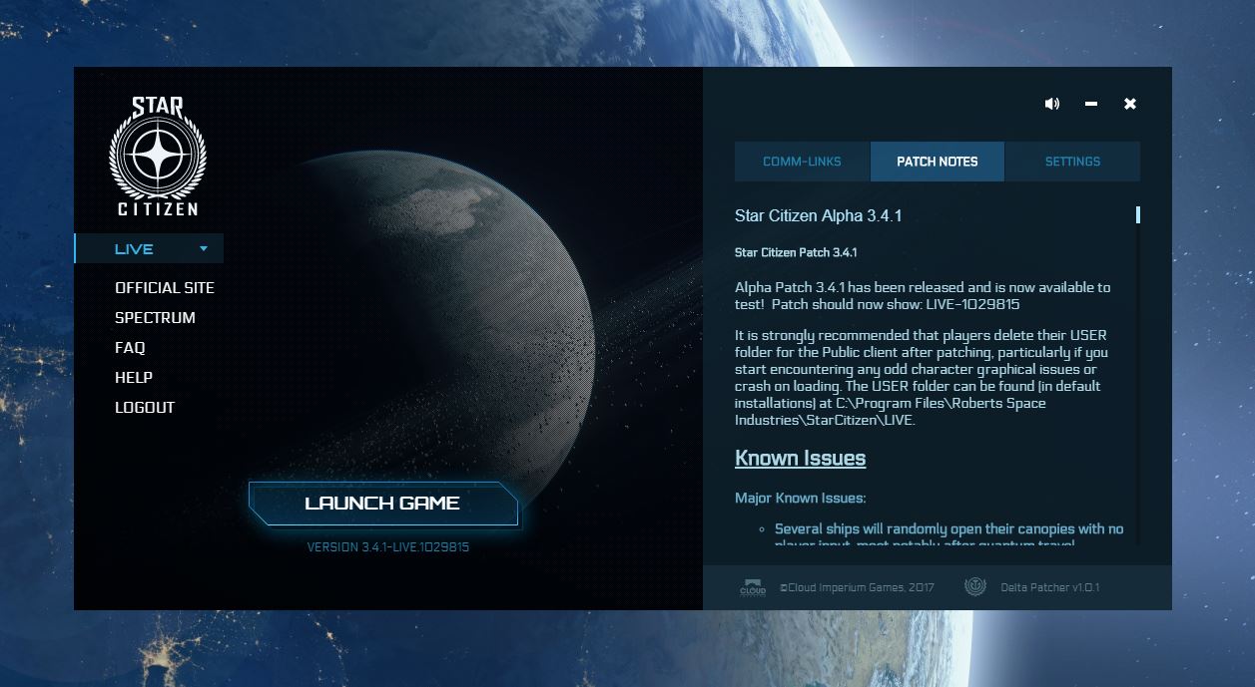Close the Star Citizen launcher
Image resolution: width=1255 pixels, height=687 pixels.
click(1130, 104)
